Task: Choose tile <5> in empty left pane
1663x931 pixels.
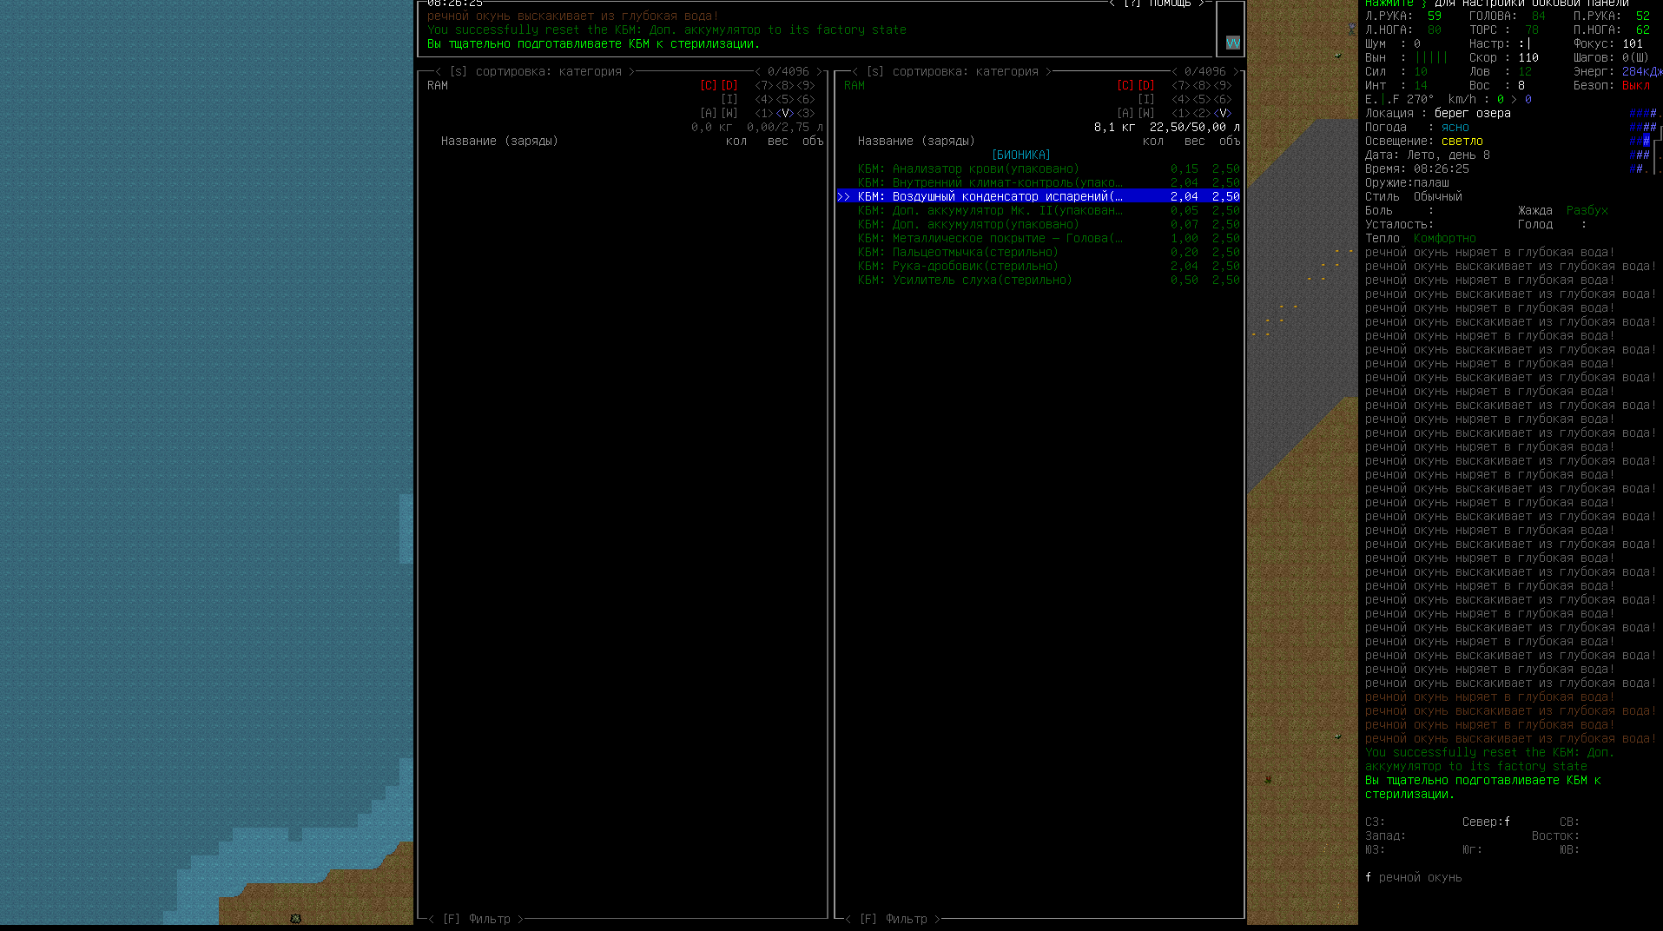Action: (x=785, y=99)
